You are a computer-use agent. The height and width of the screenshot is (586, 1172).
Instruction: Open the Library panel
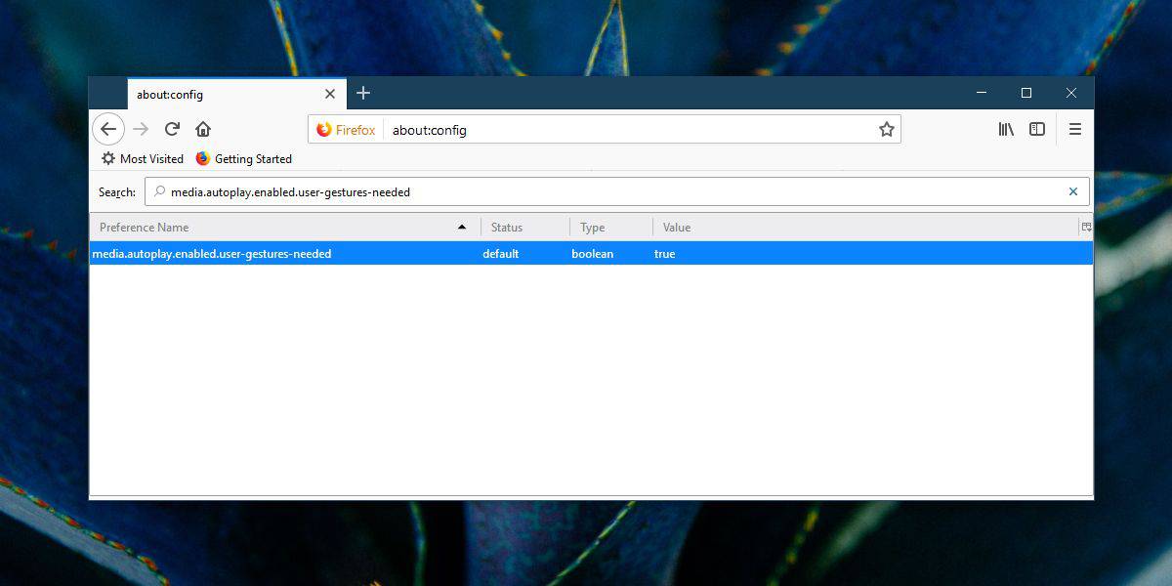tap(1005, 128)
